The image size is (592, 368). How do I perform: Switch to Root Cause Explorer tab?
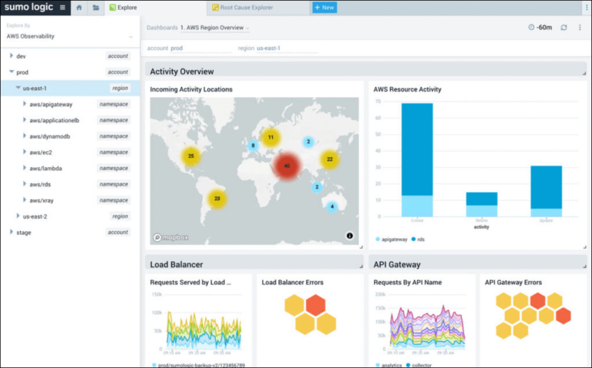(x=242, y=8)
